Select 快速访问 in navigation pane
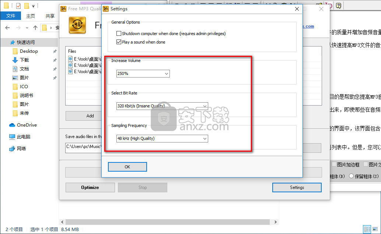The image size is (381, 234). pyautogui.click(x=25, y=42)
